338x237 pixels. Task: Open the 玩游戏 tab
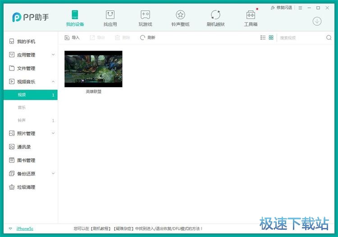pos(145,19)
